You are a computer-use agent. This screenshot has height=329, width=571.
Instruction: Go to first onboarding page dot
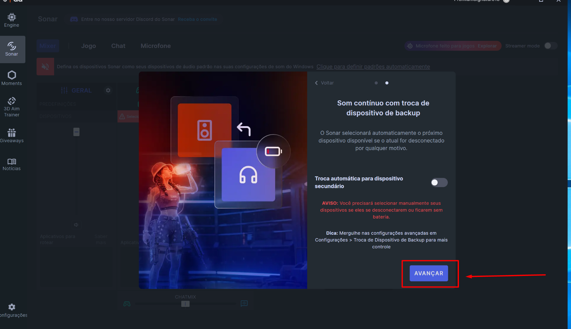[x=376, y=83]
